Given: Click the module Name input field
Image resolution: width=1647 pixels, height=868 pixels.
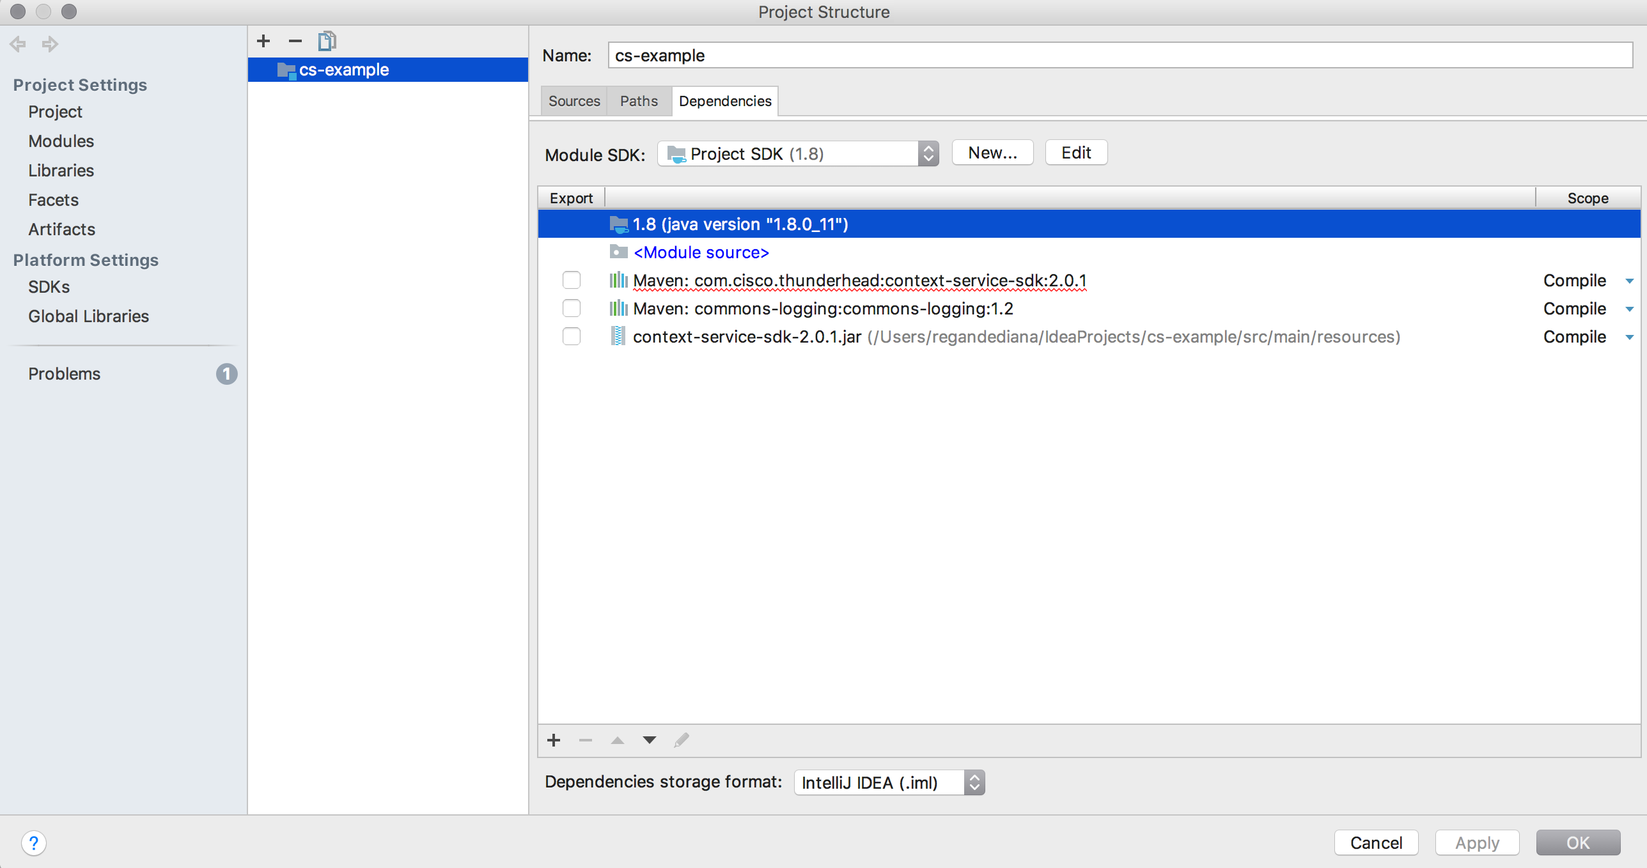Looking at the screenshot, I should tap(1120, 56).
